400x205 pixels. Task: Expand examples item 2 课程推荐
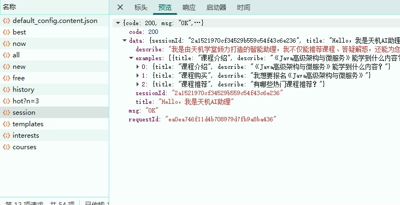[x=138, y=84]
